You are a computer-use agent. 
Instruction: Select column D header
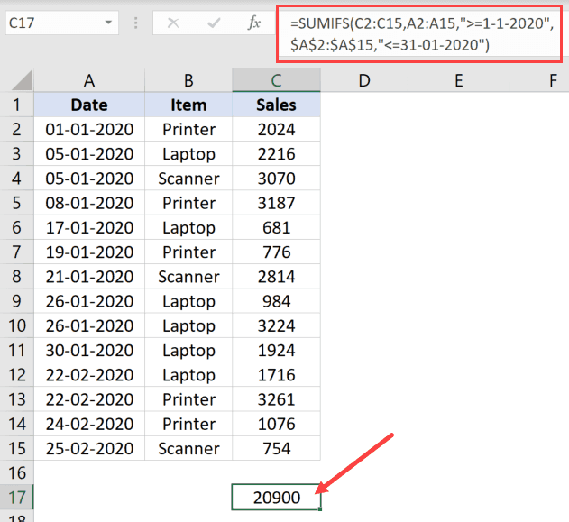point(363,80)
